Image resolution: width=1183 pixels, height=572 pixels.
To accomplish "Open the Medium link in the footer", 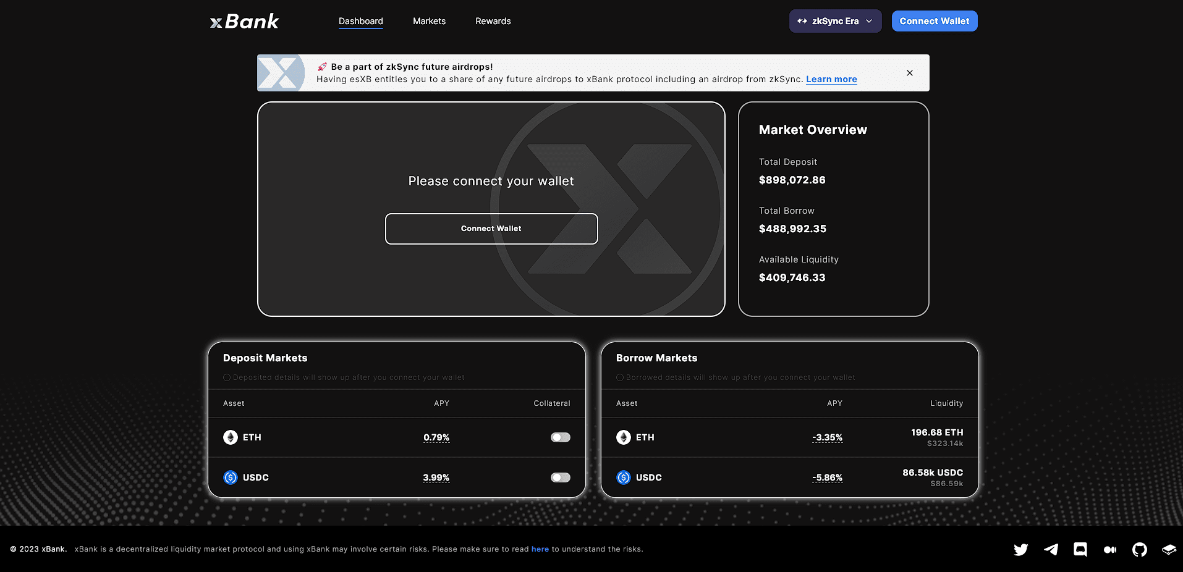I will tap(1110, 549).
